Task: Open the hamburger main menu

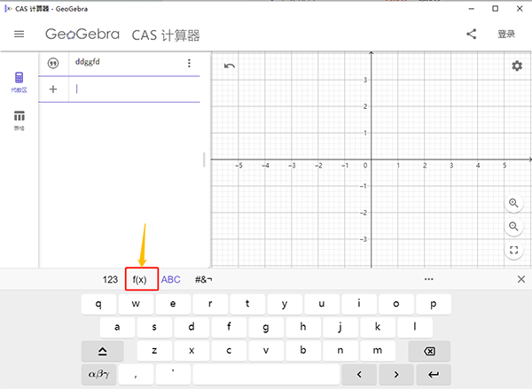Action: (19, 34)
